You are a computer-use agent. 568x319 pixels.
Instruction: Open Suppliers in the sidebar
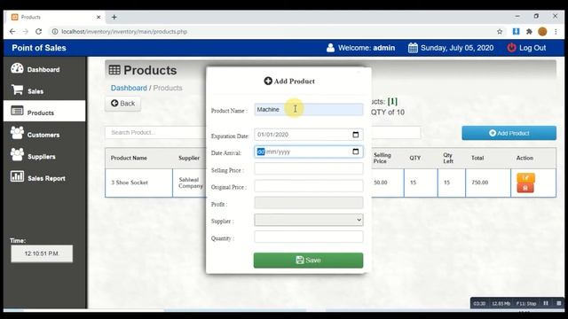[x=44, y=156]
